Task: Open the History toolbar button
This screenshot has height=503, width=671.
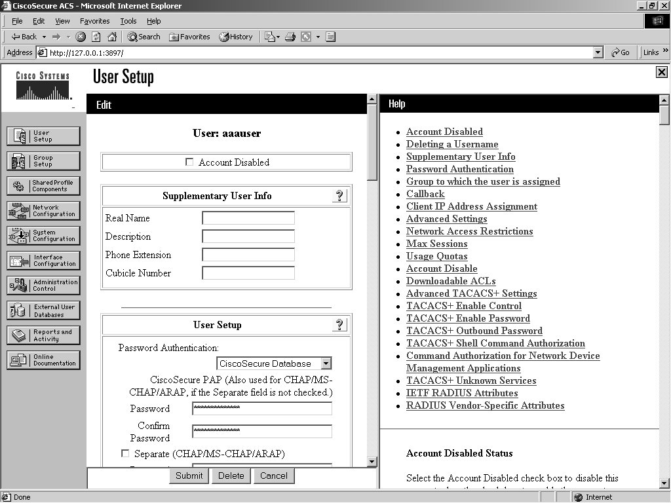Action: 236,37
